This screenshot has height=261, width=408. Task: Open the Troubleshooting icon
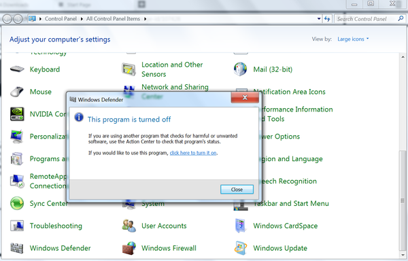click(17, 226)
